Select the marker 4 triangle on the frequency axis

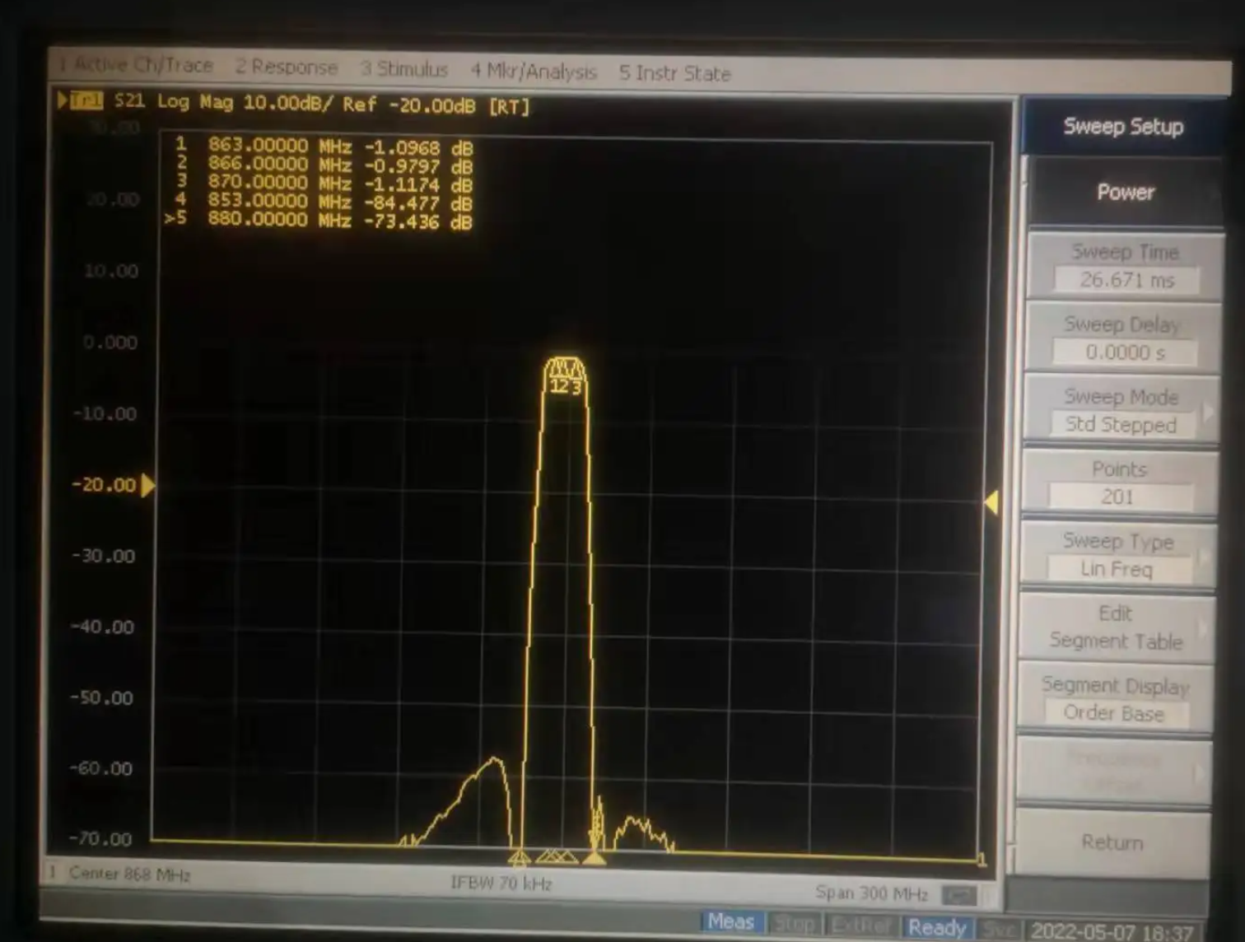click(519, 859)
